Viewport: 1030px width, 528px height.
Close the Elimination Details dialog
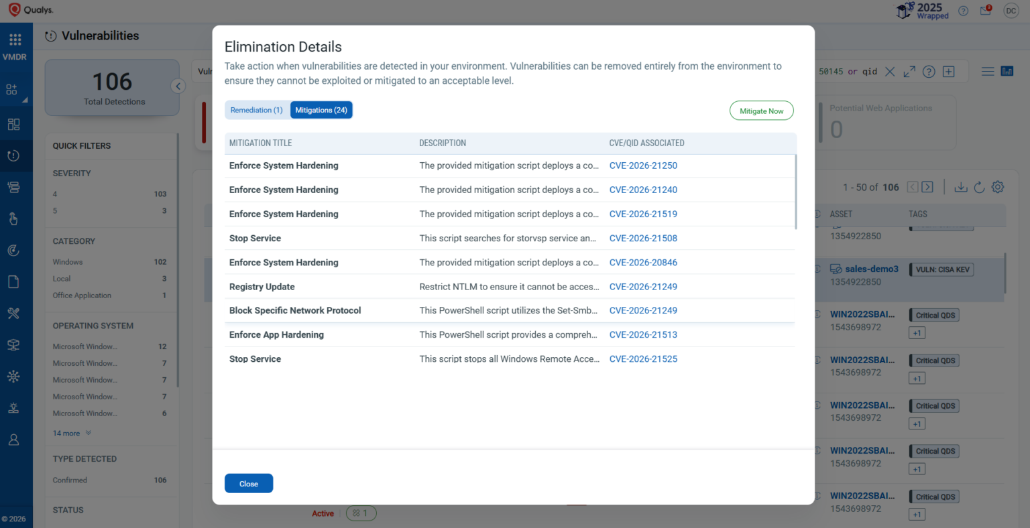click(249, 484)
